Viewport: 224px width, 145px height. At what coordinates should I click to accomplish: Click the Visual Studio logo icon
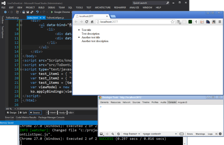(3, 3)
